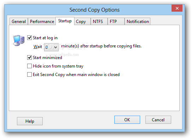Click the computer startup icon
Screen dimensions: 192x139
(x=19, y=40)
